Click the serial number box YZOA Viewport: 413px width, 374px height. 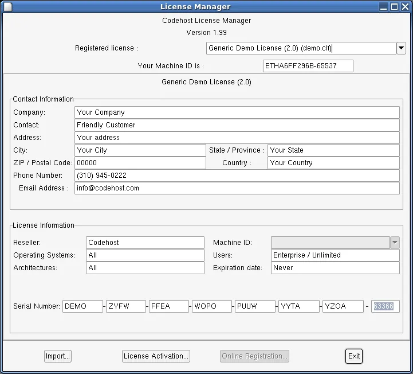point(343,306)
